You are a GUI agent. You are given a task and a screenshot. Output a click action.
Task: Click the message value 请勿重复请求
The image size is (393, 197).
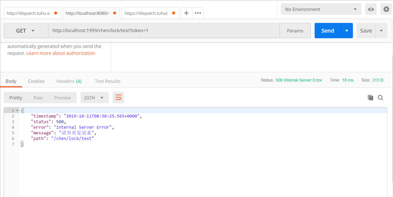(77, 133)
